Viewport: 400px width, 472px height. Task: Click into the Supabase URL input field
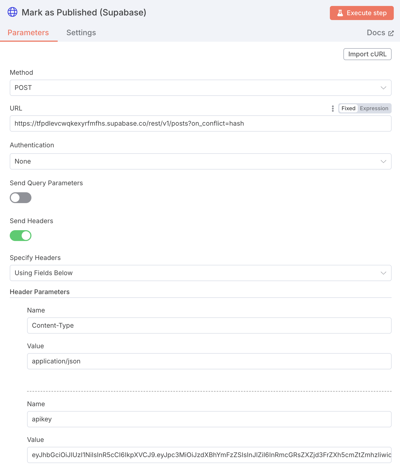(200, 123)
